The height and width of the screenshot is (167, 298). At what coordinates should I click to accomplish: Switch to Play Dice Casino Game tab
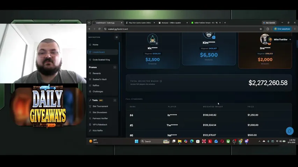click(140, 23)
